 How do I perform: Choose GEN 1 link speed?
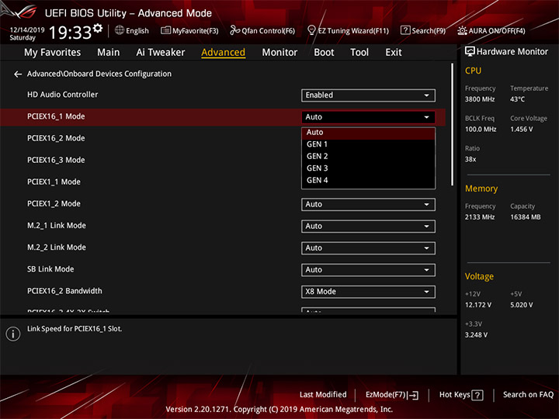click(368, 144)
